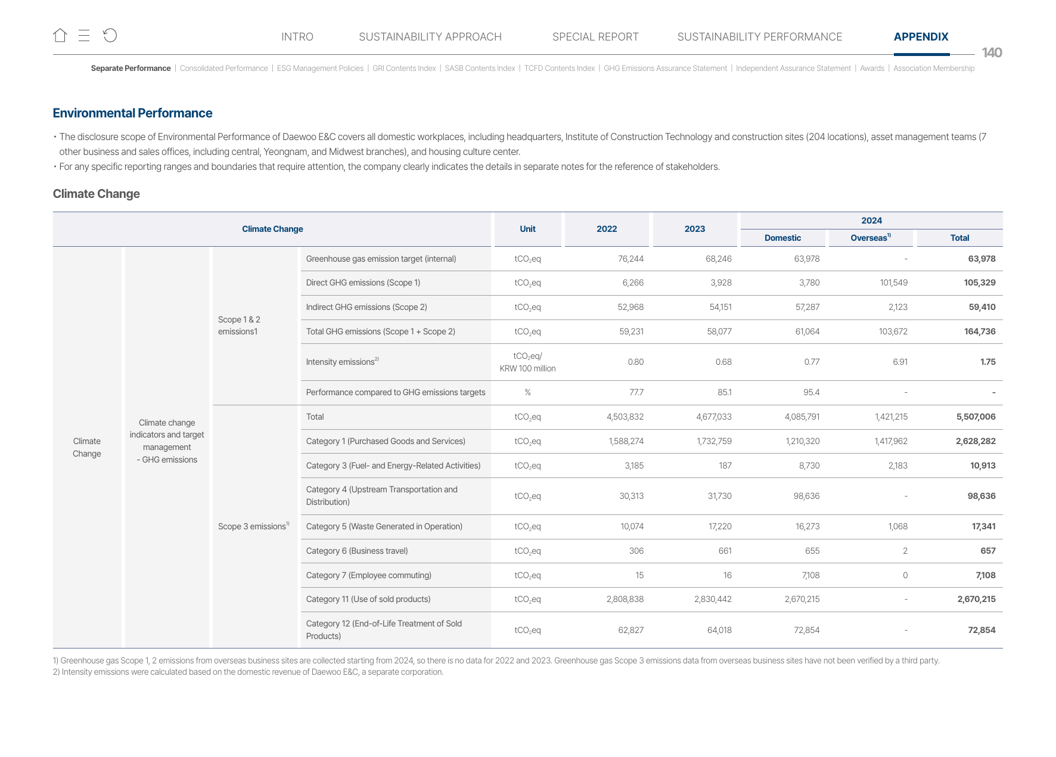Click the Overseas column header

tap(871, 238)
